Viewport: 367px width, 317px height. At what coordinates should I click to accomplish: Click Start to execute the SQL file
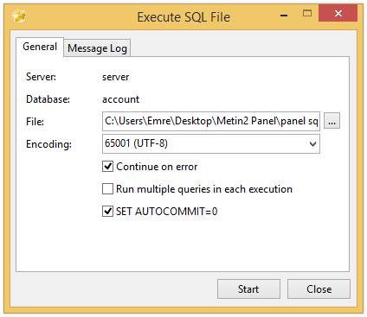pyautogui.click(x=248, y=289)
